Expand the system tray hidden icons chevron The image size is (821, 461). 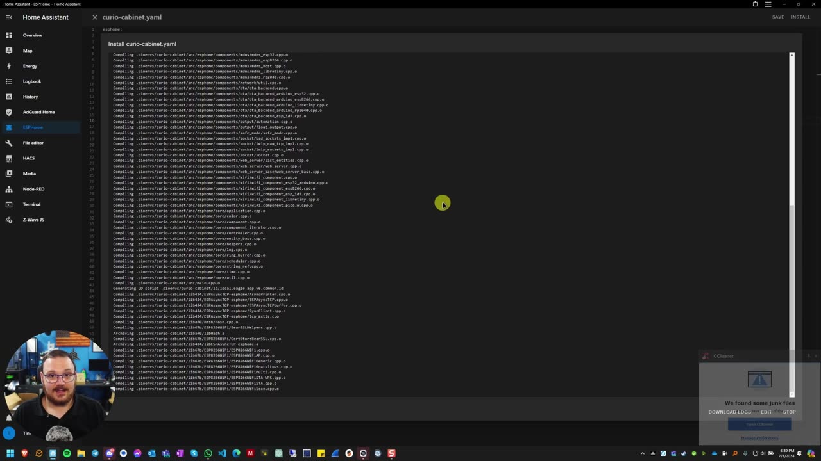coord(643,453)
